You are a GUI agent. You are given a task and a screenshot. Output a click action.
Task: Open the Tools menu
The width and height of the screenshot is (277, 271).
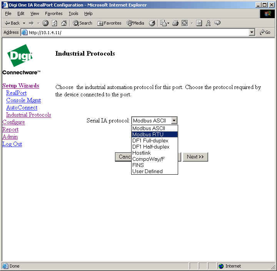click(73, 13)
